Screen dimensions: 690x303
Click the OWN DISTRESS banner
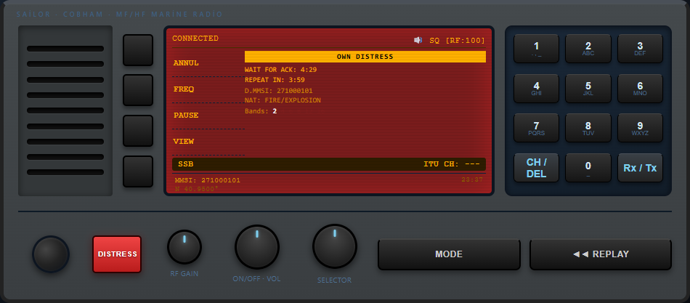pos(365,57)
